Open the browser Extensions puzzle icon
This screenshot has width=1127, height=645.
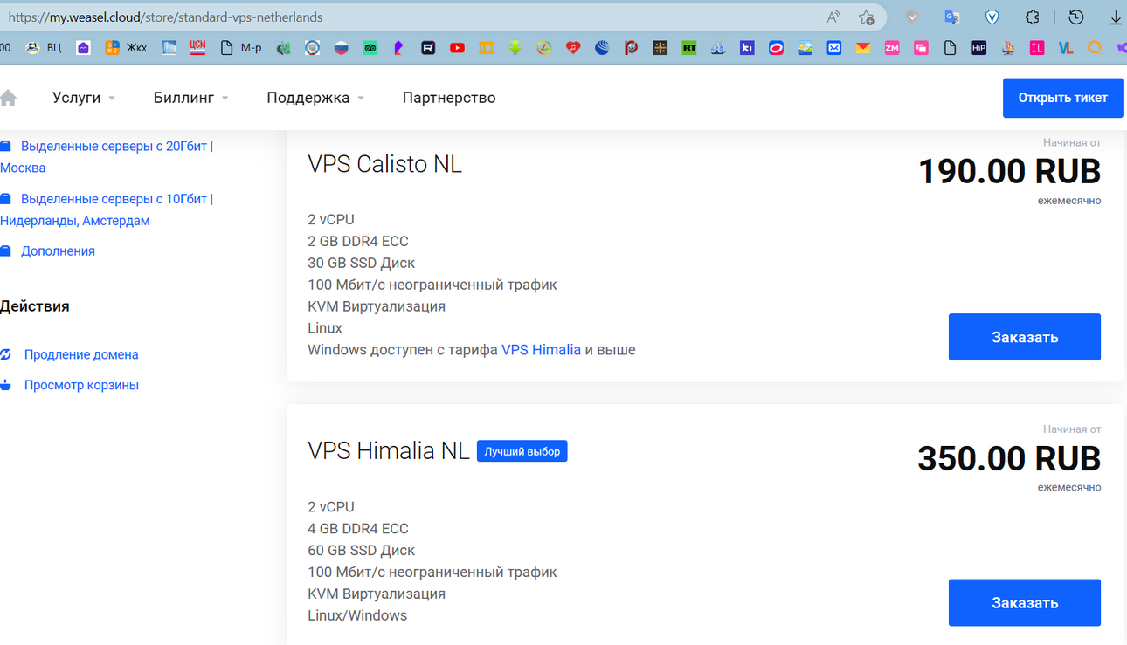click(1033, 17)
